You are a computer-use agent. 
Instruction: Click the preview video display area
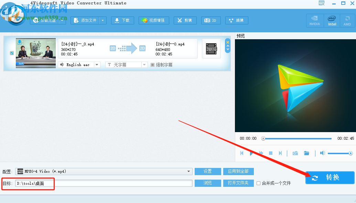click(295, 86)
